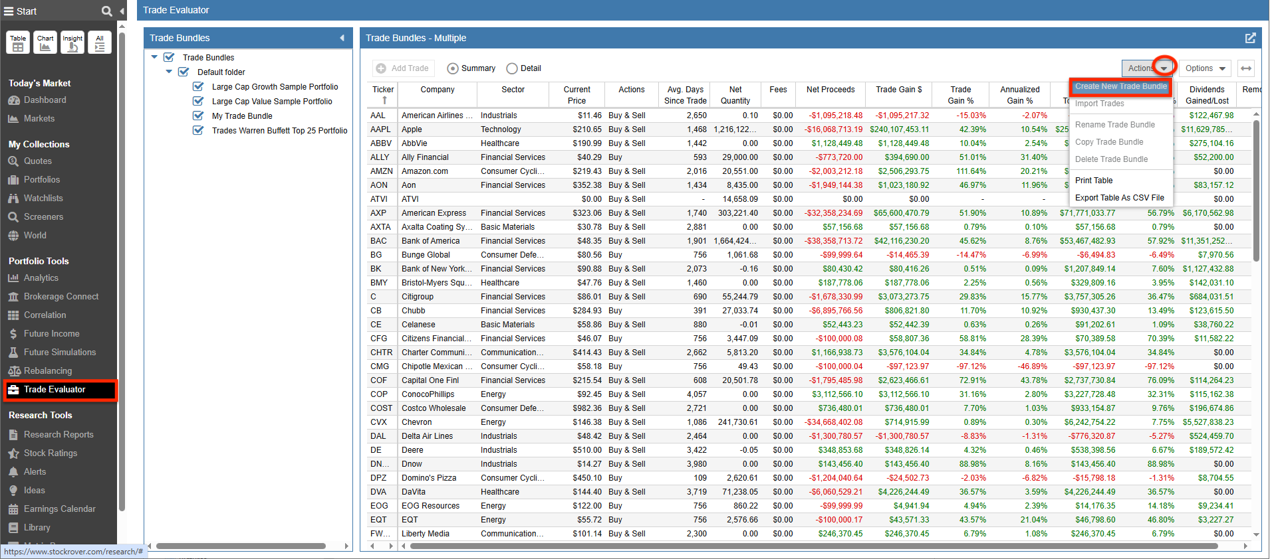This screenshot has height=559, width=1272.
Task: Click the table horizontal scrollbar
Action: point(813,546)
